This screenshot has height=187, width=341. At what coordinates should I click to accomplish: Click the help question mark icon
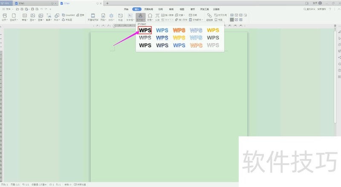click(x=330, y=9)
